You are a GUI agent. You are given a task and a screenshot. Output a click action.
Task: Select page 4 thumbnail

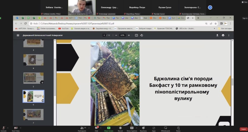(33, 60)
